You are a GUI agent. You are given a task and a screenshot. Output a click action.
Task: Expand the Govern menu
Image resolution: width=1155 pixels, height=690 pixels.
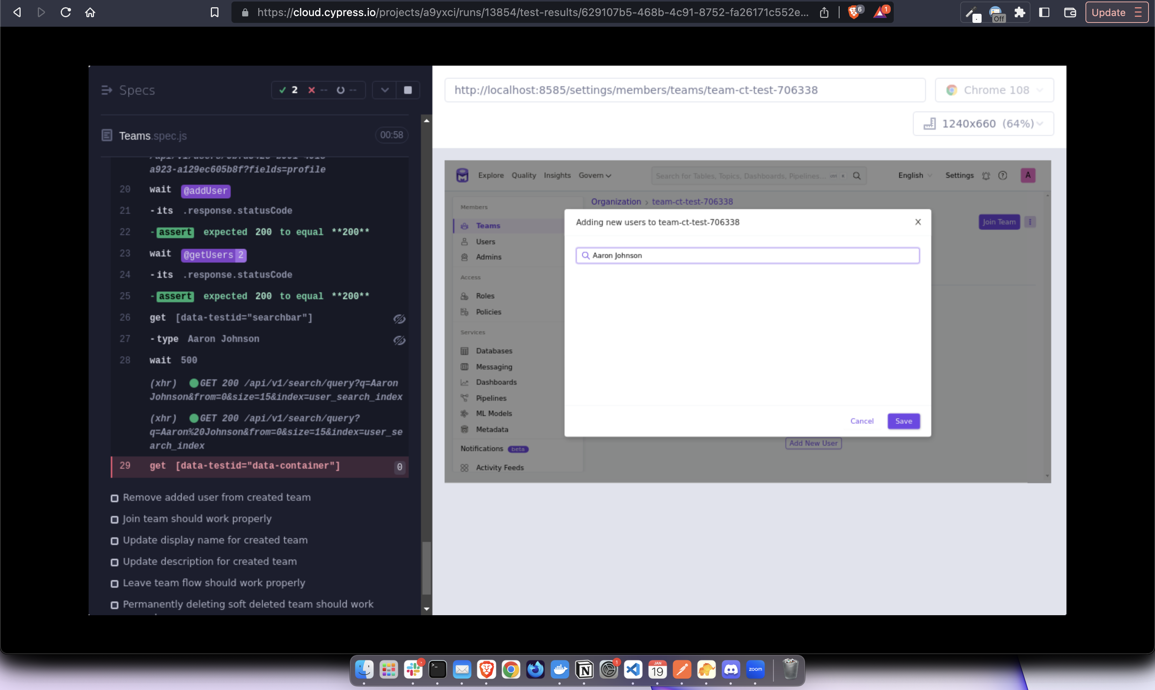pos(595,175)
